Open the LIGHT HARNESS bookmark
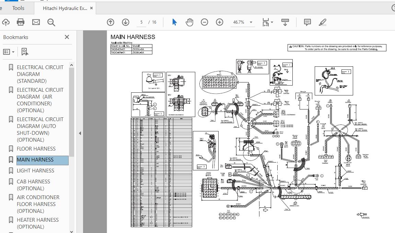Image resolution: width=395 pixels, height=233 pixels. [x=36, y=171]
